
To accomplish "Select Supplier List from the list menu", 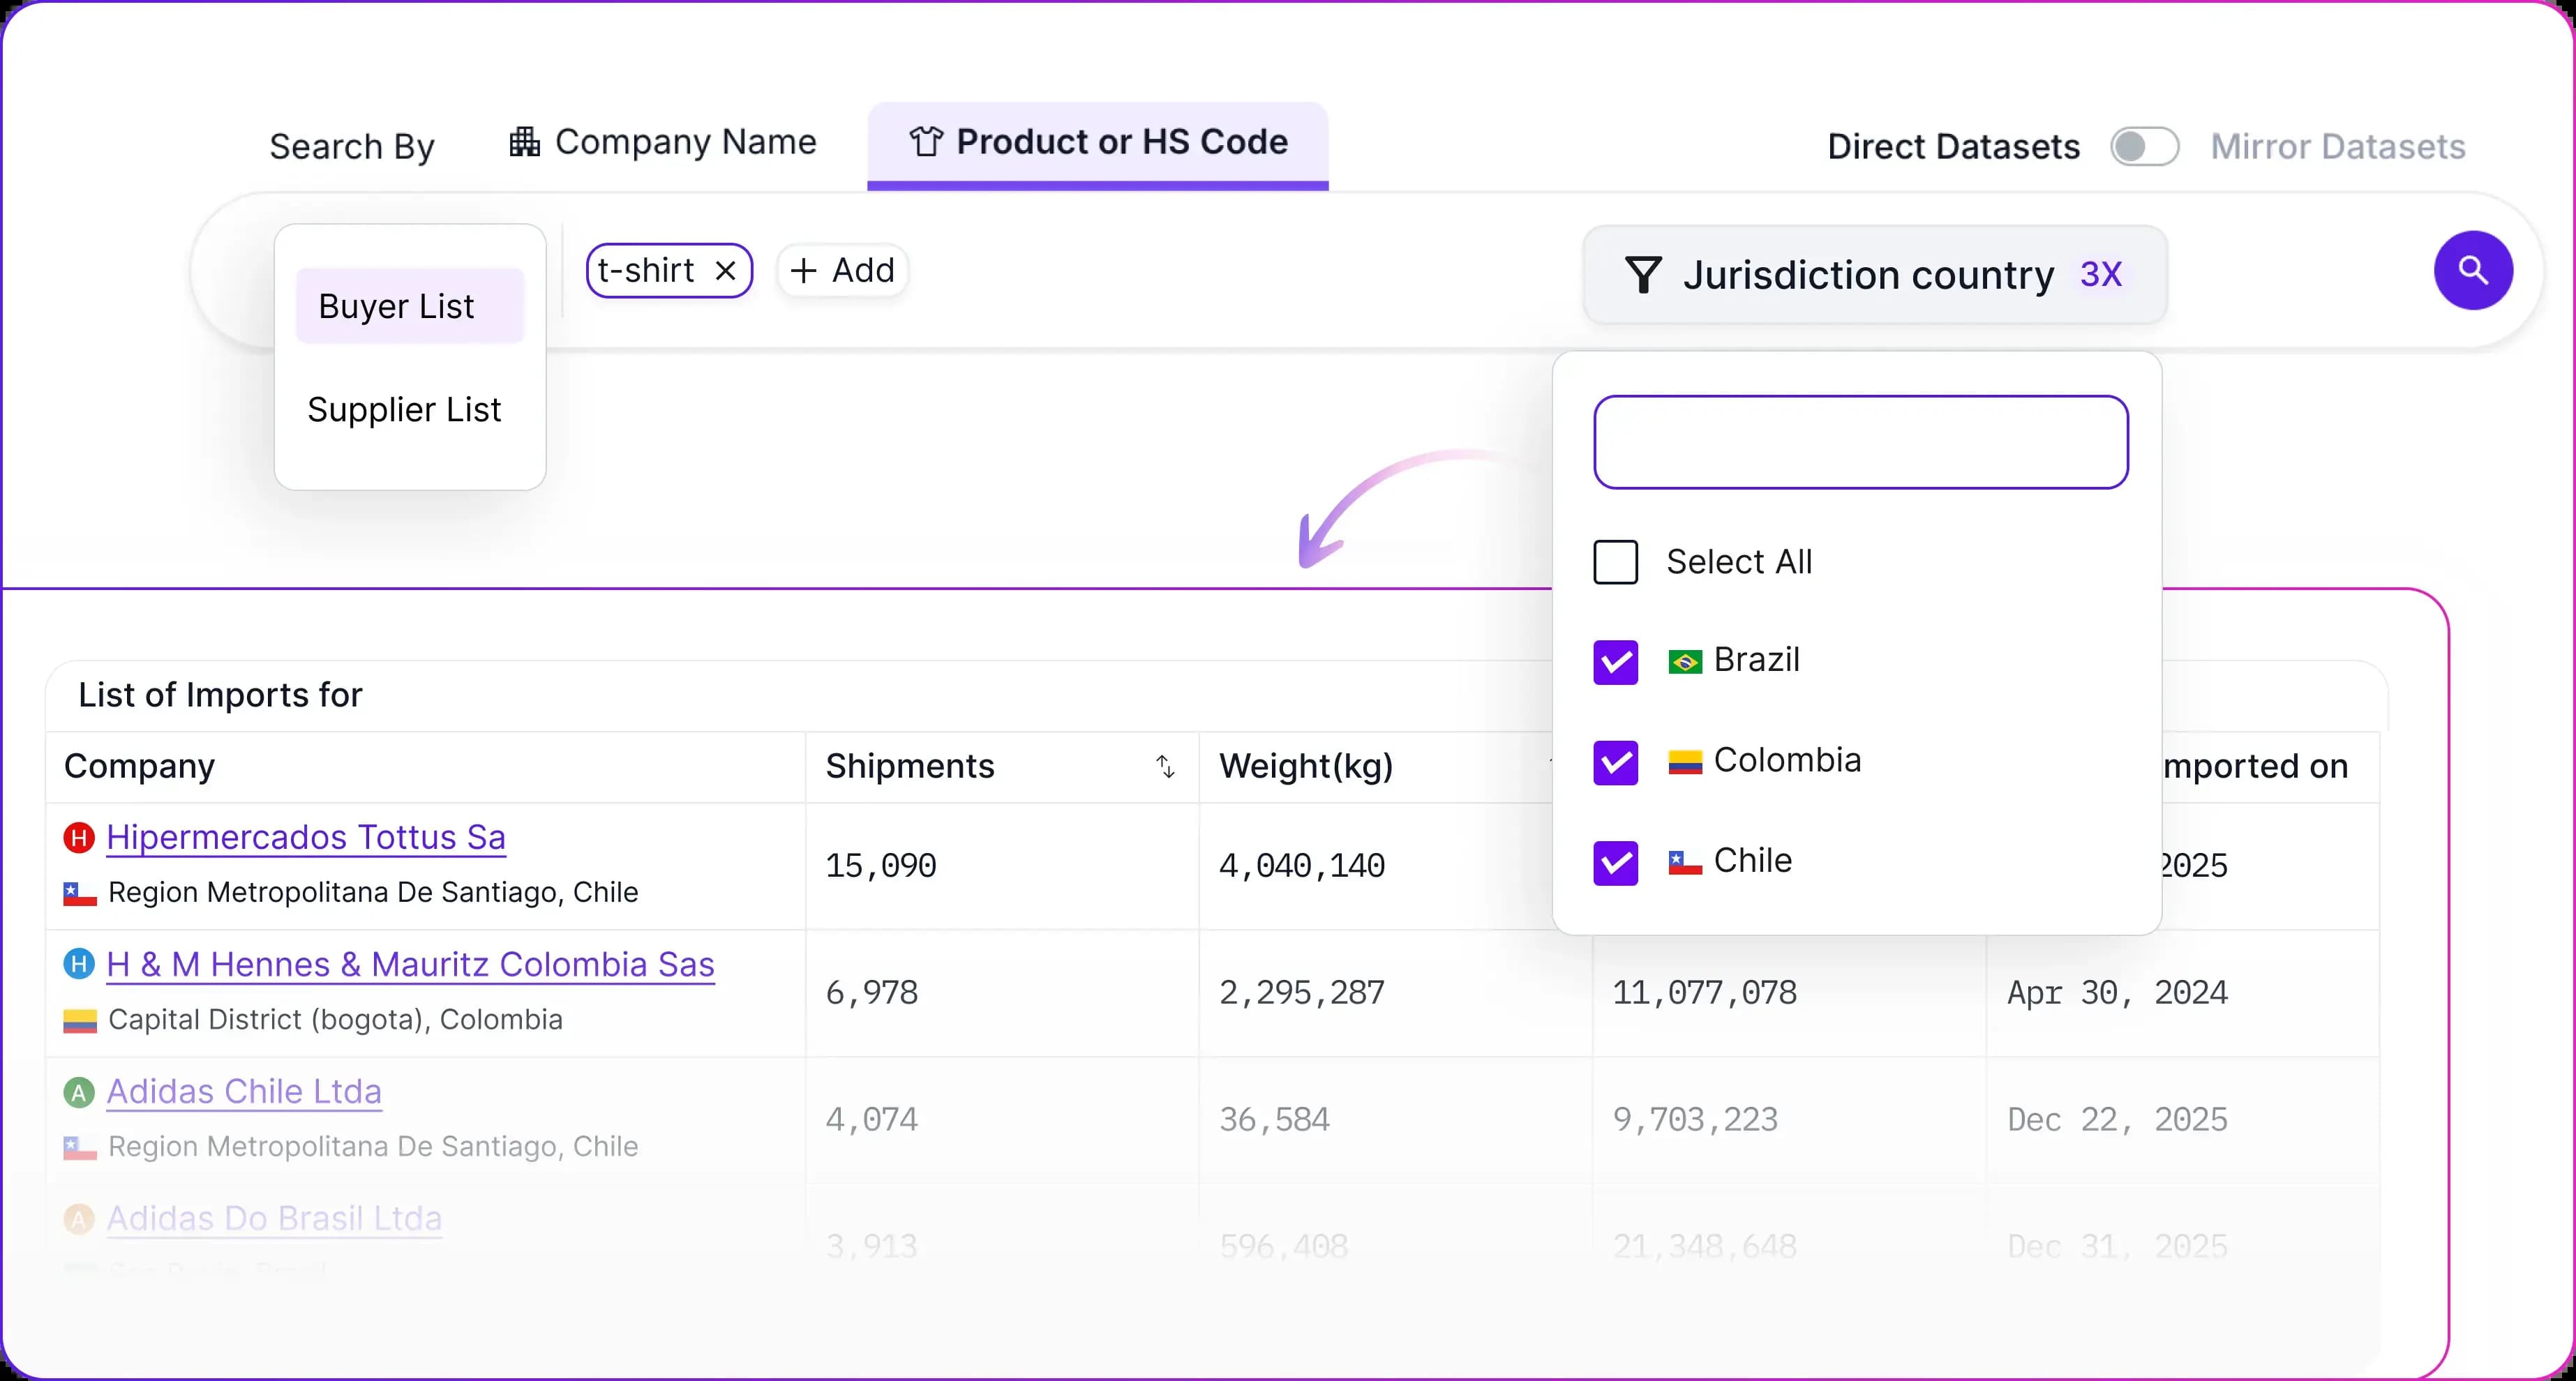I will pyautogui.click(x=404, y=410).
